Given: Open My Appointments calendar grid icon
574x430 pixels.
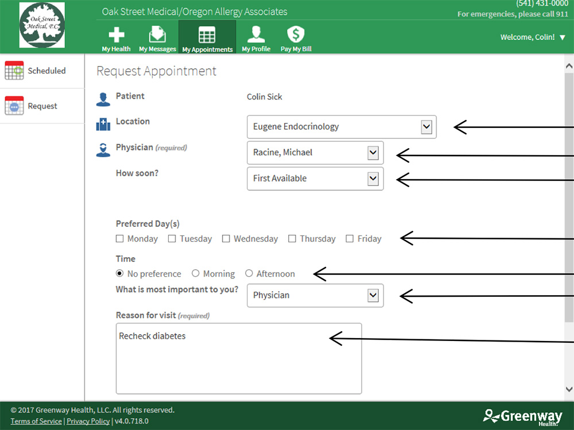Looking at the screenshot, I should 207,35.
